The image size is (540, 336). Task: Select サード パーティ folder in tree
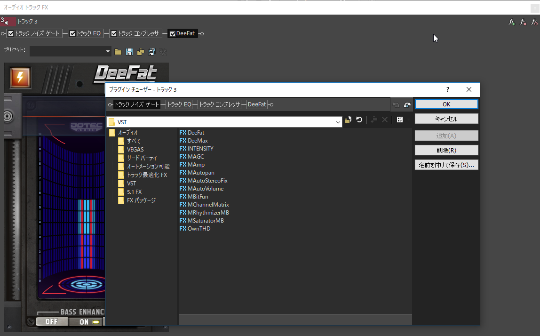pos(142,158)
